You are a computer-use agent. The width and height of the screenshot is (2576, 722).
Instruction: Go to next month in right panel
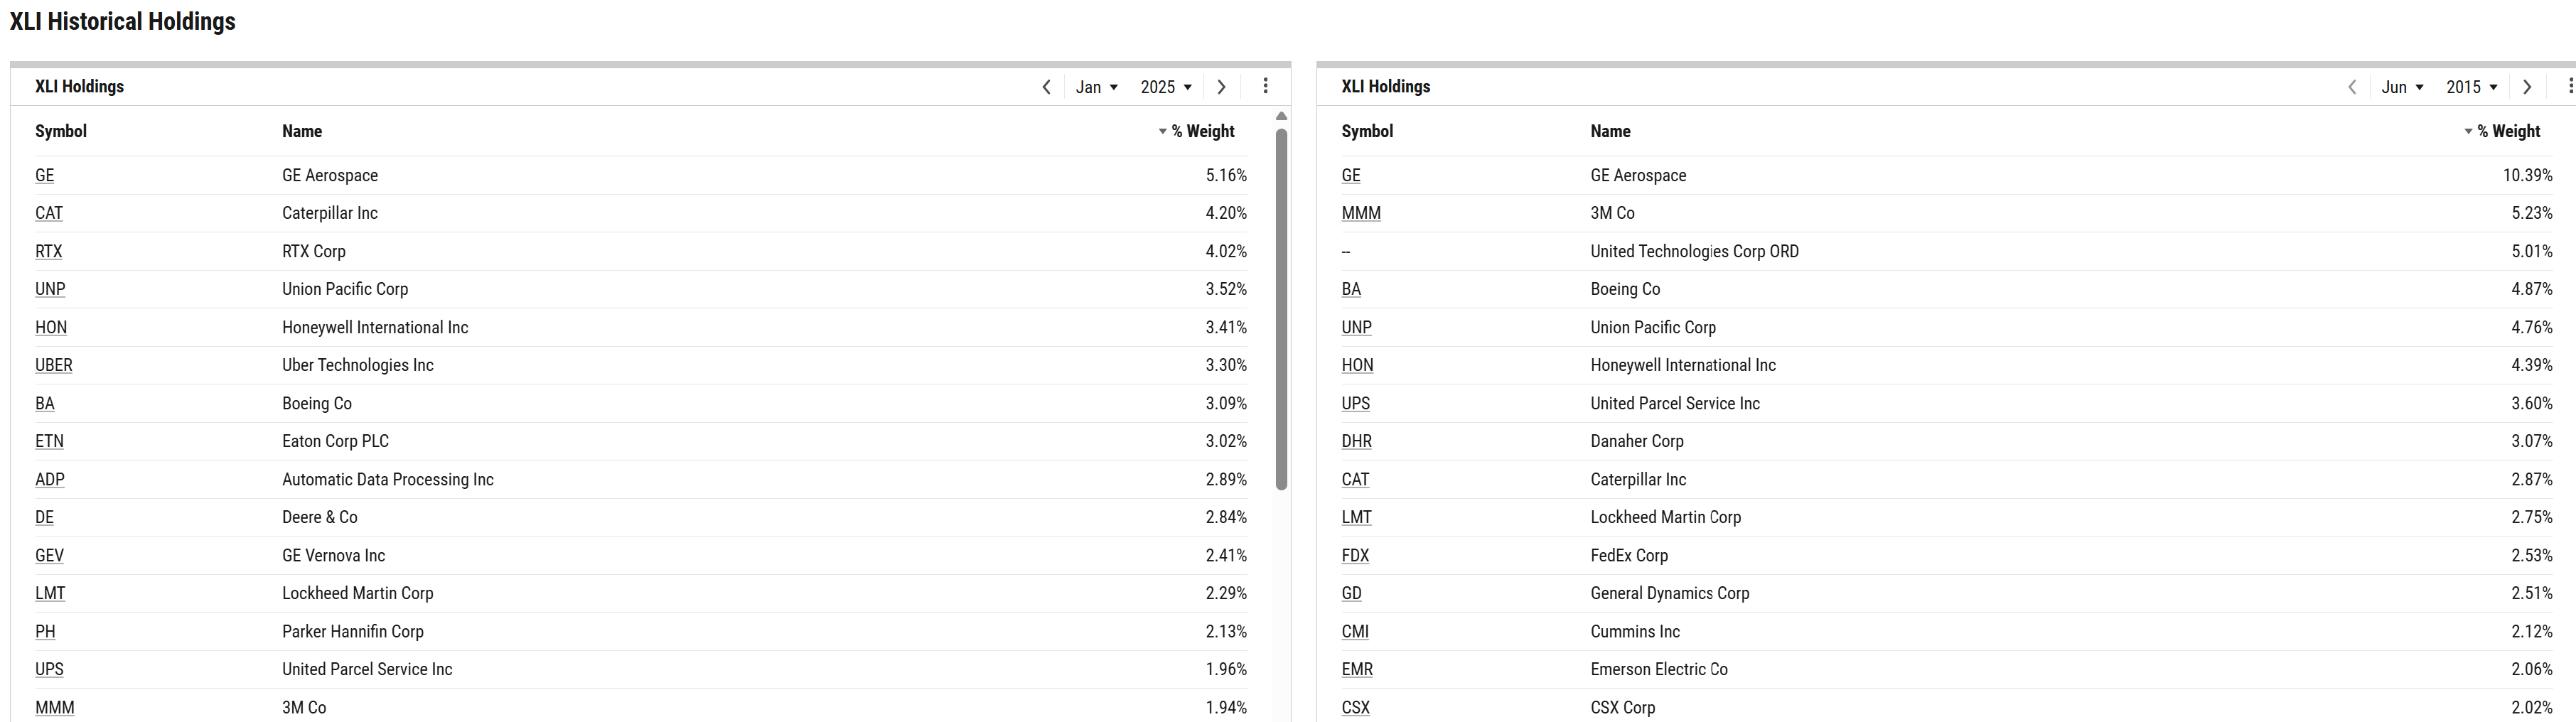coord(2527,87)
